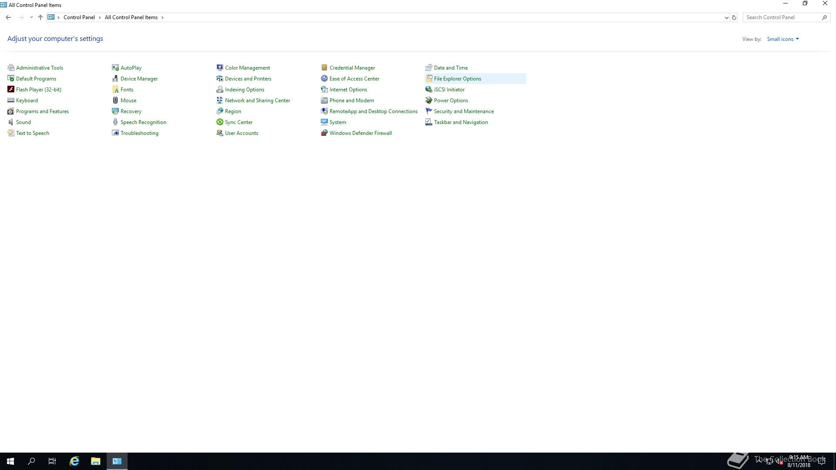The height and width of the screenshot is (470, 836).
Task: Click the Control Panel breadcrumb
Action: pyautogui.click(x=79, y=17)
